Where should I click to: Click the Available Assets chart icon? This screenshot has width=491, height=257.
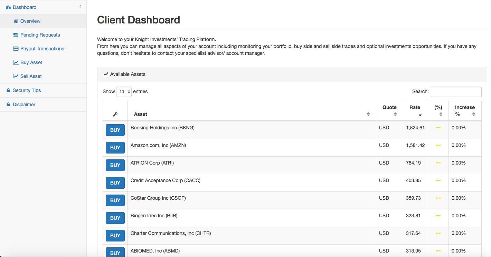105,74
